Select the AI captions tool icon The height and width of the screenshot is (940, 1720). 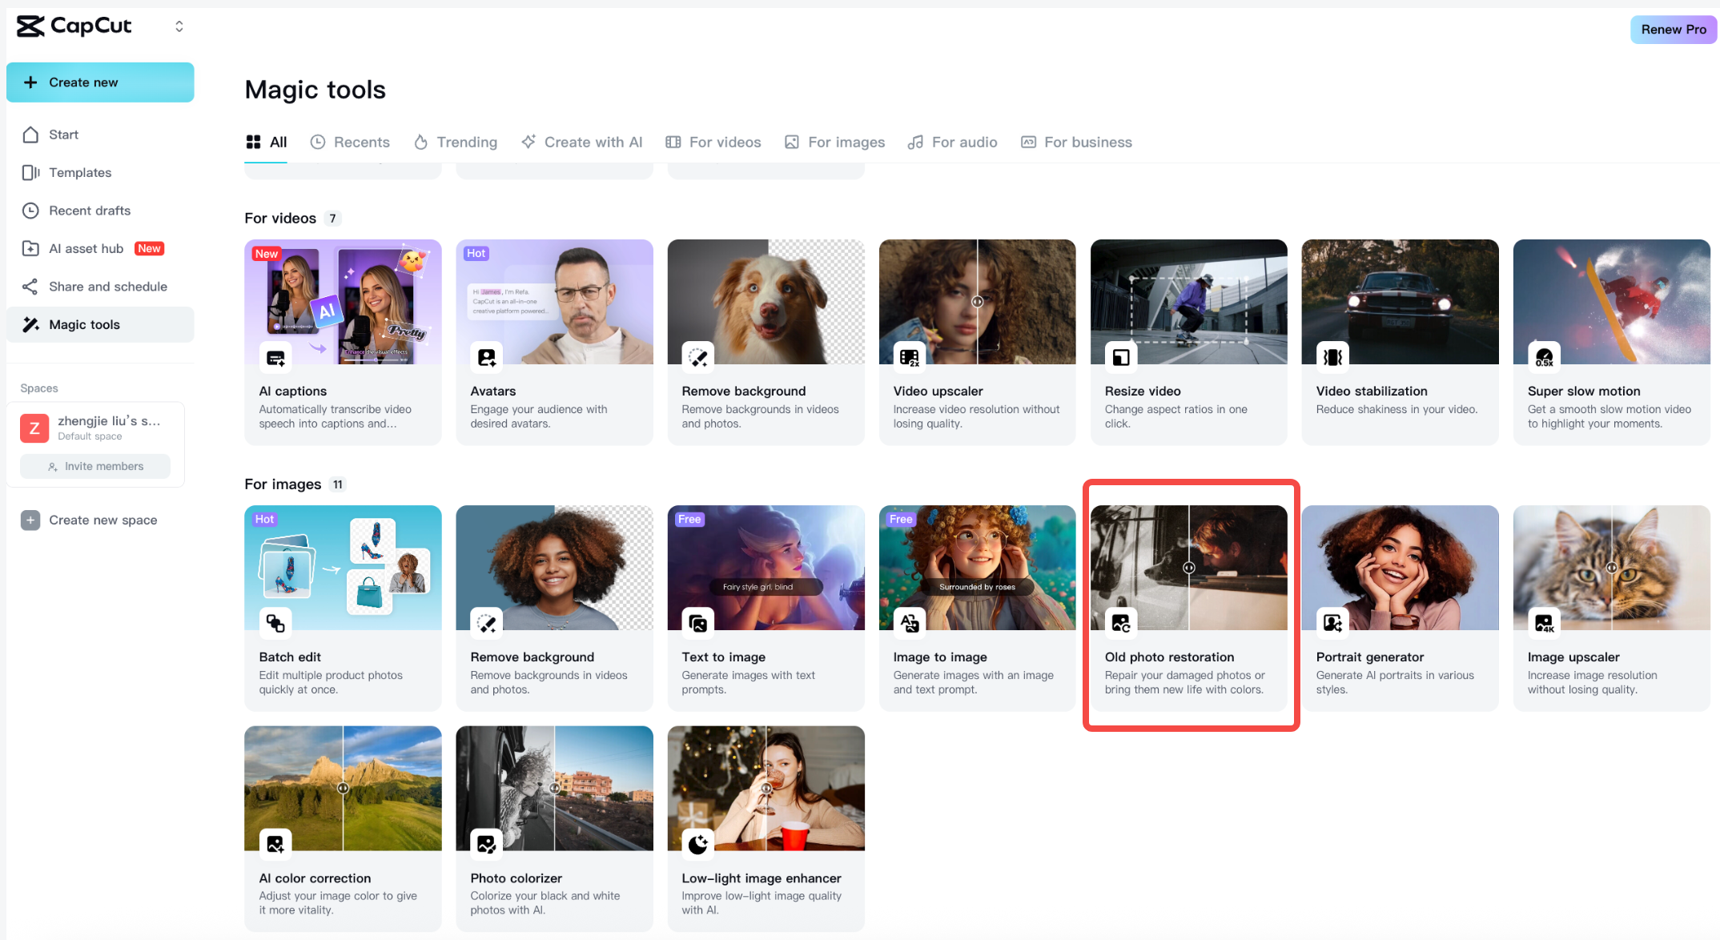[x=275, y=358]
